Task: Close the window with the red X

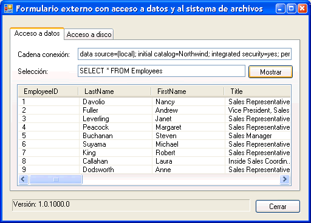Action: coord(302,8)
